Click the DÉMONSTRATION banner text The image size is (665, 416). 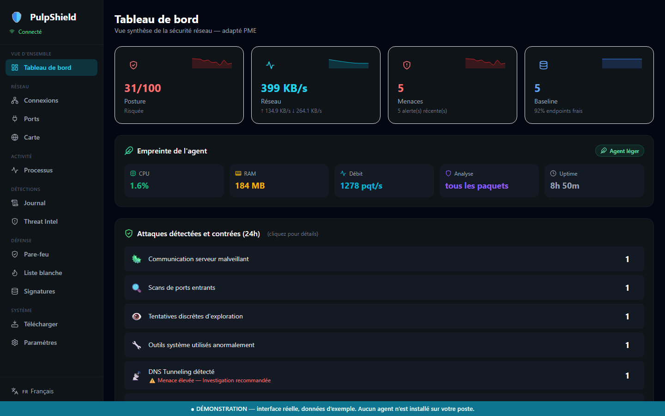coord(335,409)
